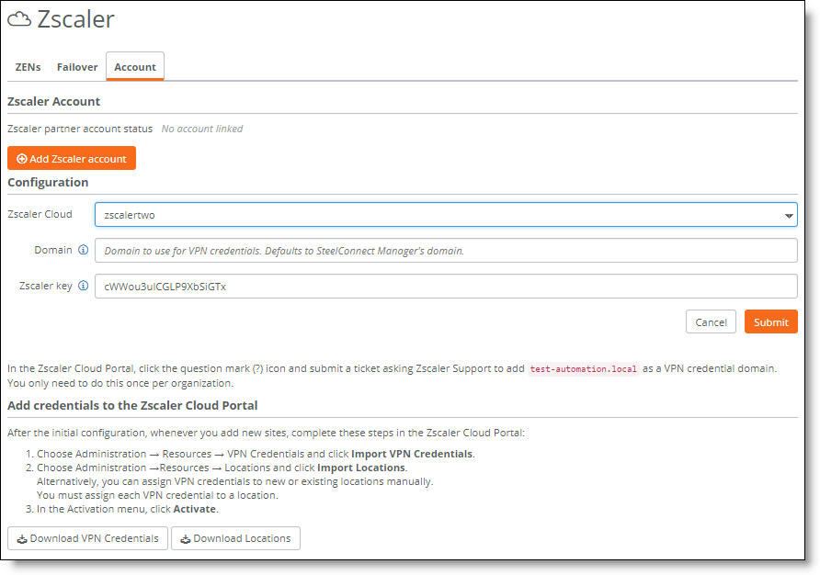Cancel the configuration changes
Viewport: 820px width, 575px height.
pyautogui.click(x=711, y=322)
